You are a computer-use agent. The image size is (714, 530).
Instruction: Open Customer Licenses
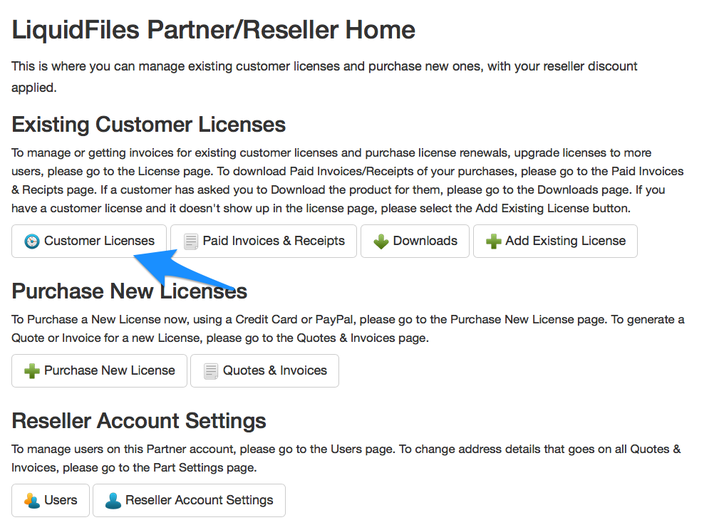tap(88, 241)
